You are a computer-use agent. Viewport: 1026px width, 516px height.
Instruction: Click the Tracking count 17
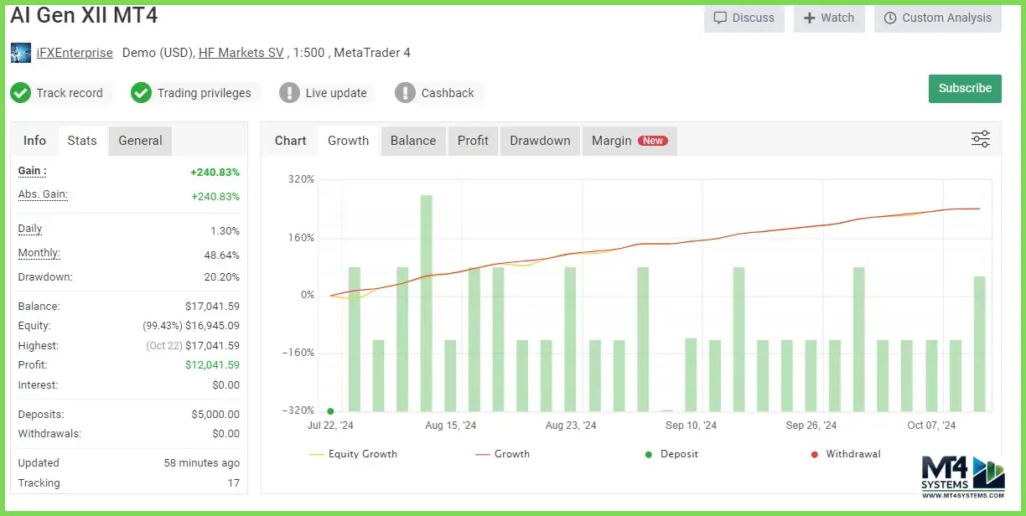pos(233,483)
